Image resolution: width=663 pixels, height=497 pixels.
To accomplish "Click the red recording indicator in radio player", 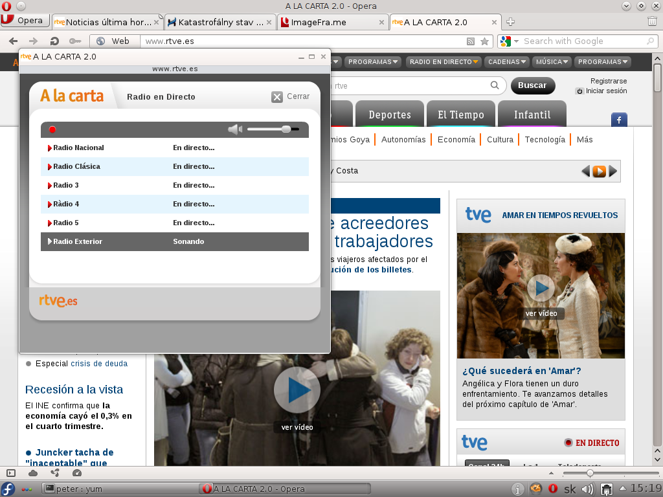I will [x=52, y=129].
